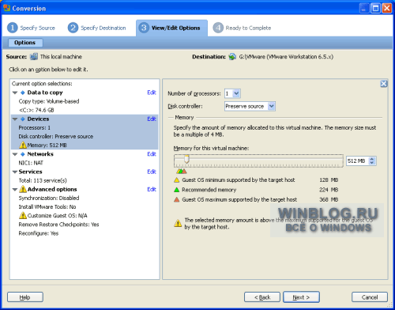Viewport: 395px width, 310px height.
Task: Edit the Advanced options
Action: click(x=152, y=189)
